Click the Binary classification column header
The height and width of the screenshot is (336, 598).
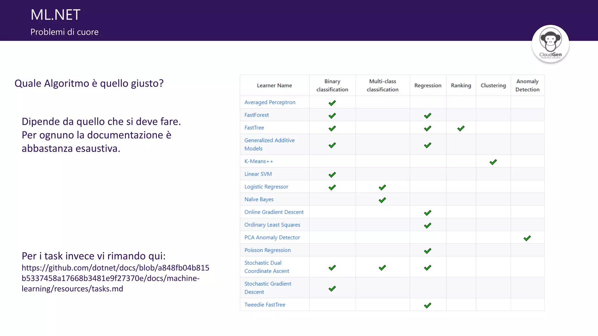(x=332, y=85)
